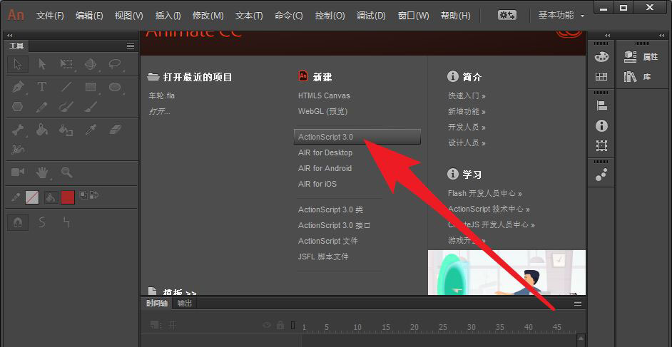Select the PolyStar hexagon tool

point(18,107)
